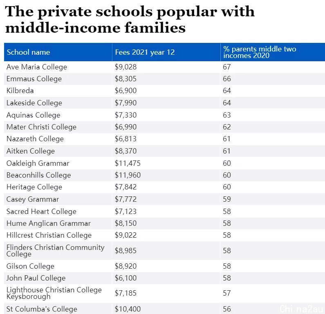
Task: Select the Ave Maria College row
Action: pyautogui.click(x=165, y=67)
